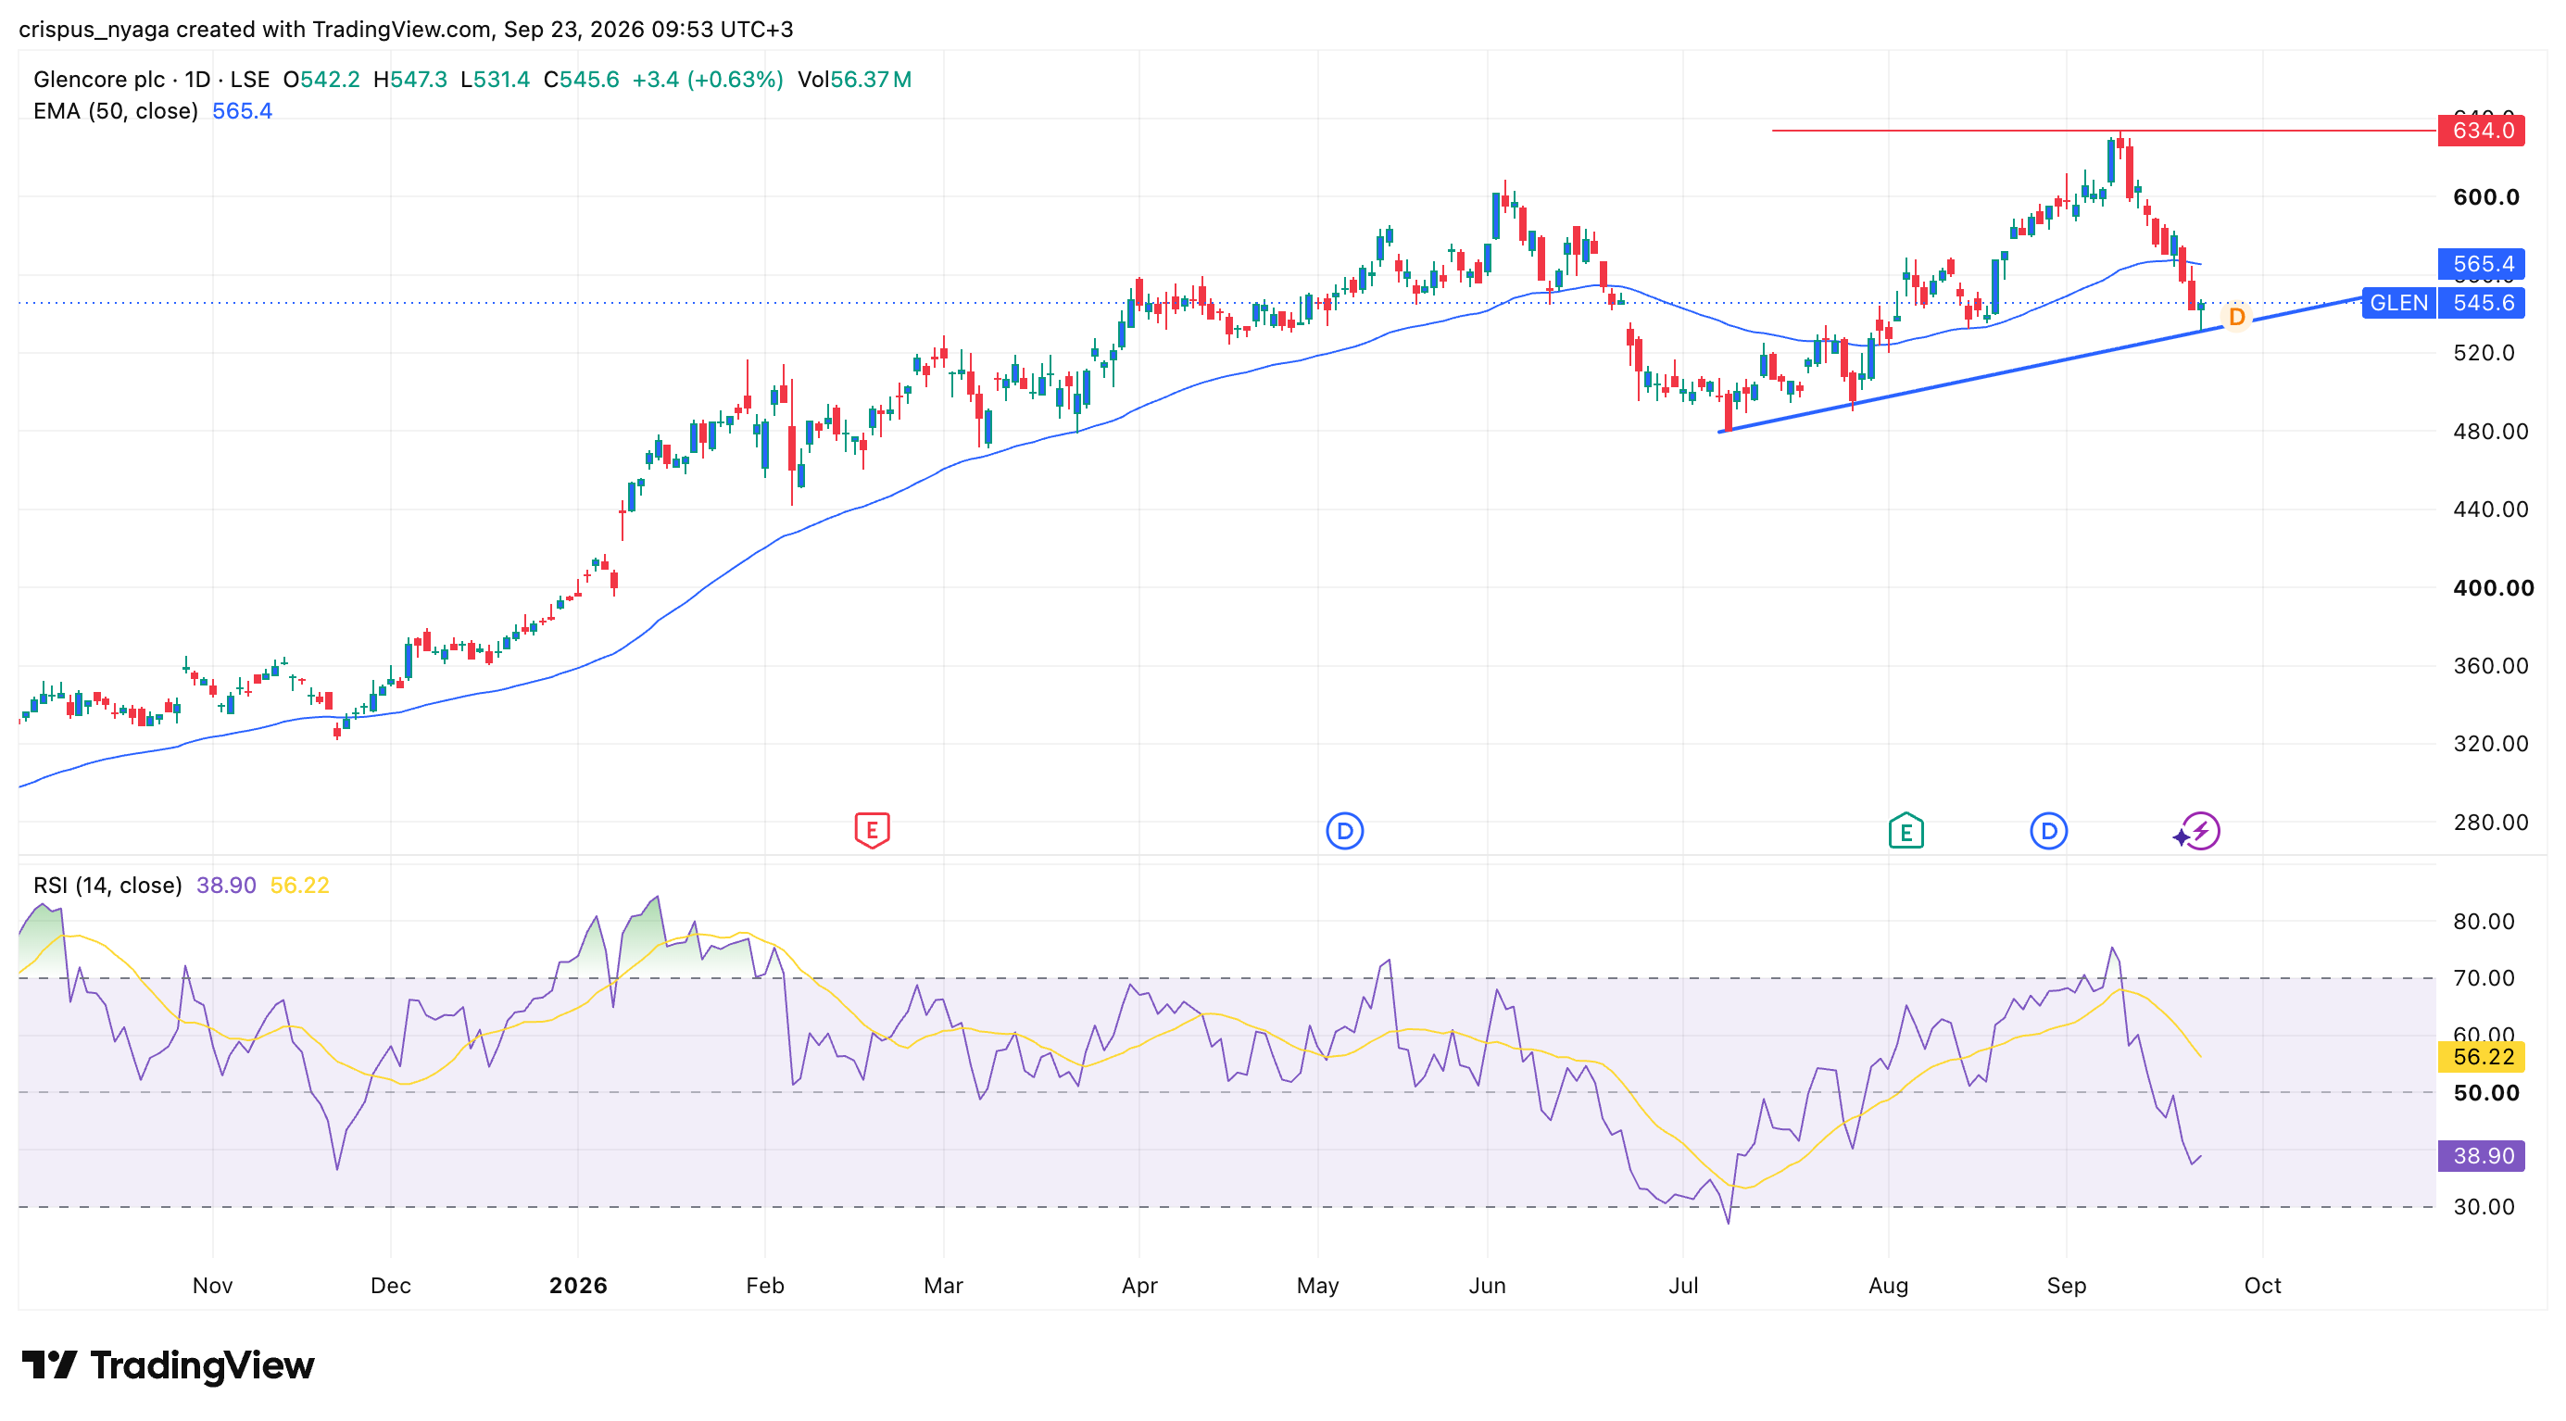Click the yellow 56.22 RSI label
This screenshot has width=2566, height=1421.
(2481, 1057)
